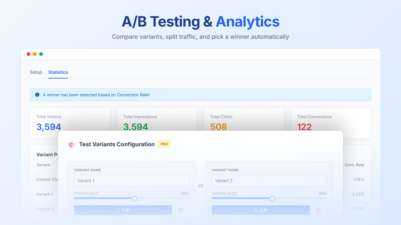Image resolution: width=401 pixels, height=225 pixels.
Task: Select the Total Conversions stat card
Action: 331,123
